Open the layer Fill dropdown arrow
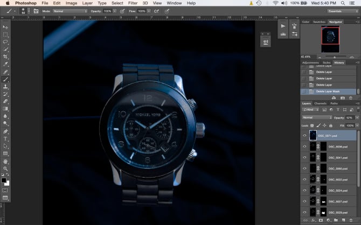 [x=357, y=125]
